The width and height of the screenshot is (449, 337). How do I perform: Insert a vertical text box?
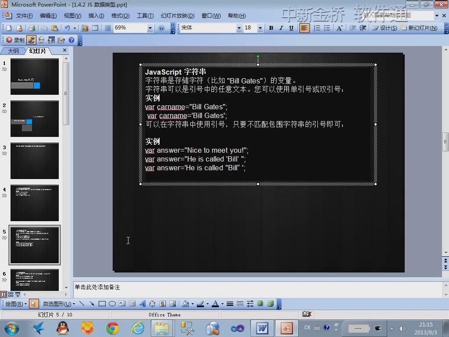pos(132,304)
